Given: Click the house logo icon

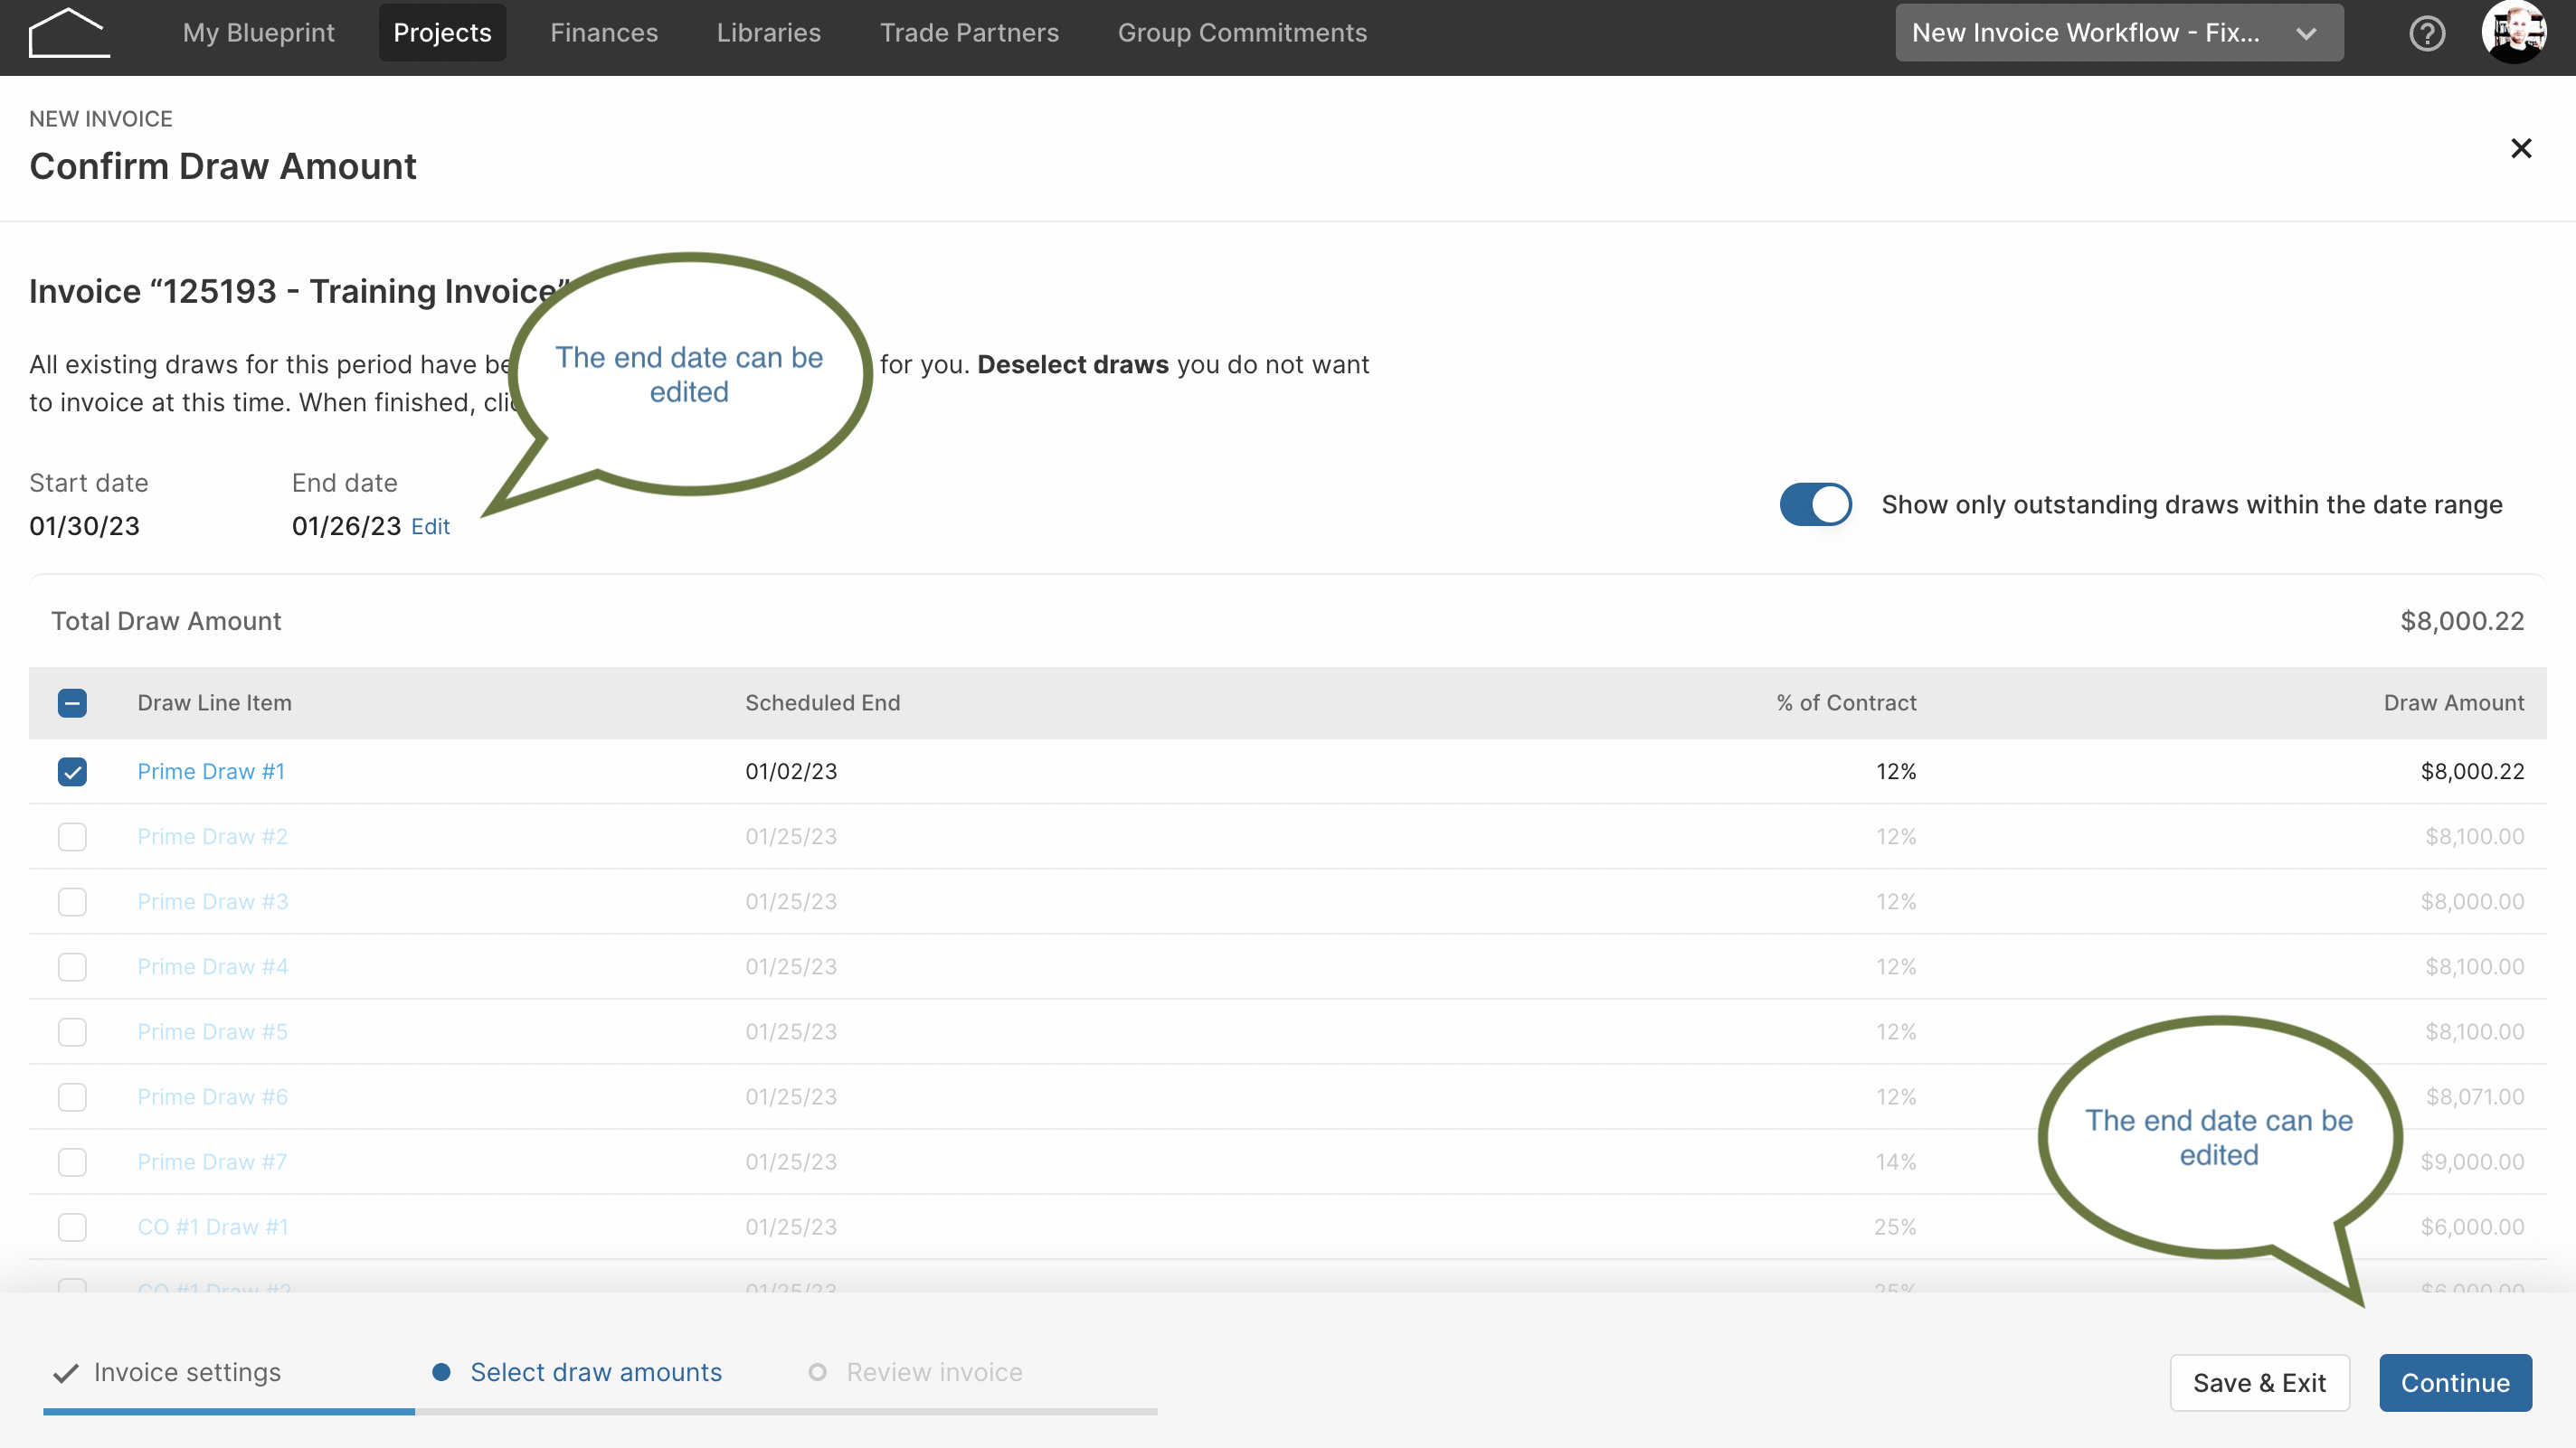Looking at the screenshot, I should coord(69,33).
